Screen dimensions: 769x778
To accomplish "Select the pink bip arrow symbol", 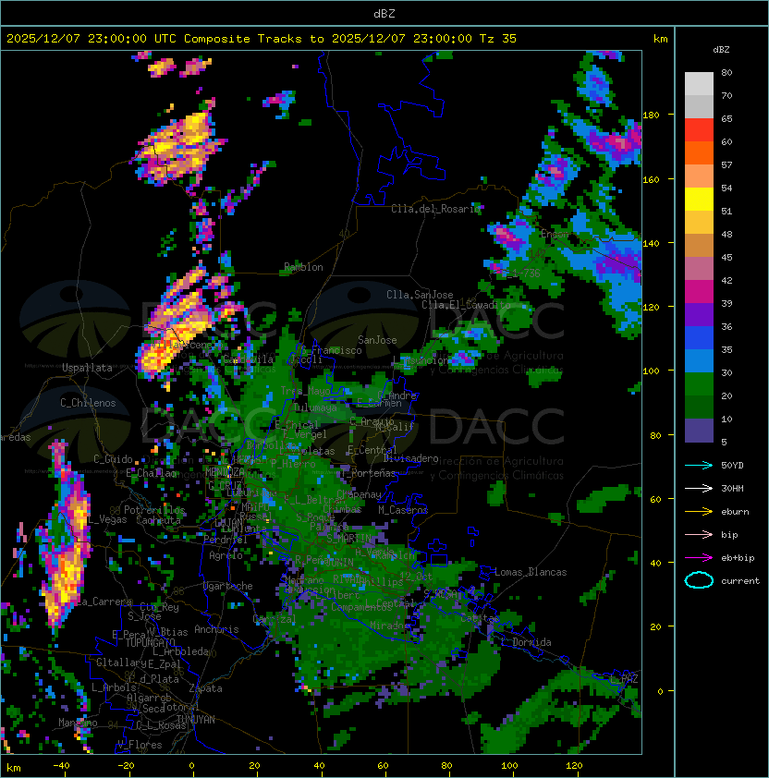I will tap(699, 534).
